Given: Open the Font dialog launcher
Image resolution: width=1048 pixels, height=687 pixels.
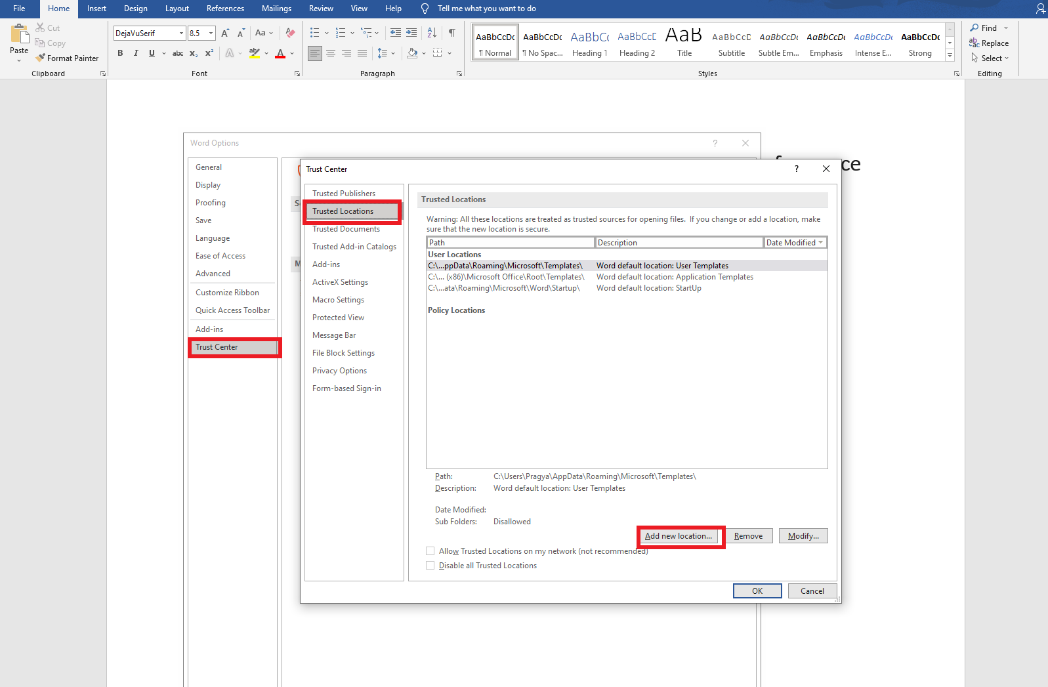Looking at the screenshot, I should pos(297,73).
